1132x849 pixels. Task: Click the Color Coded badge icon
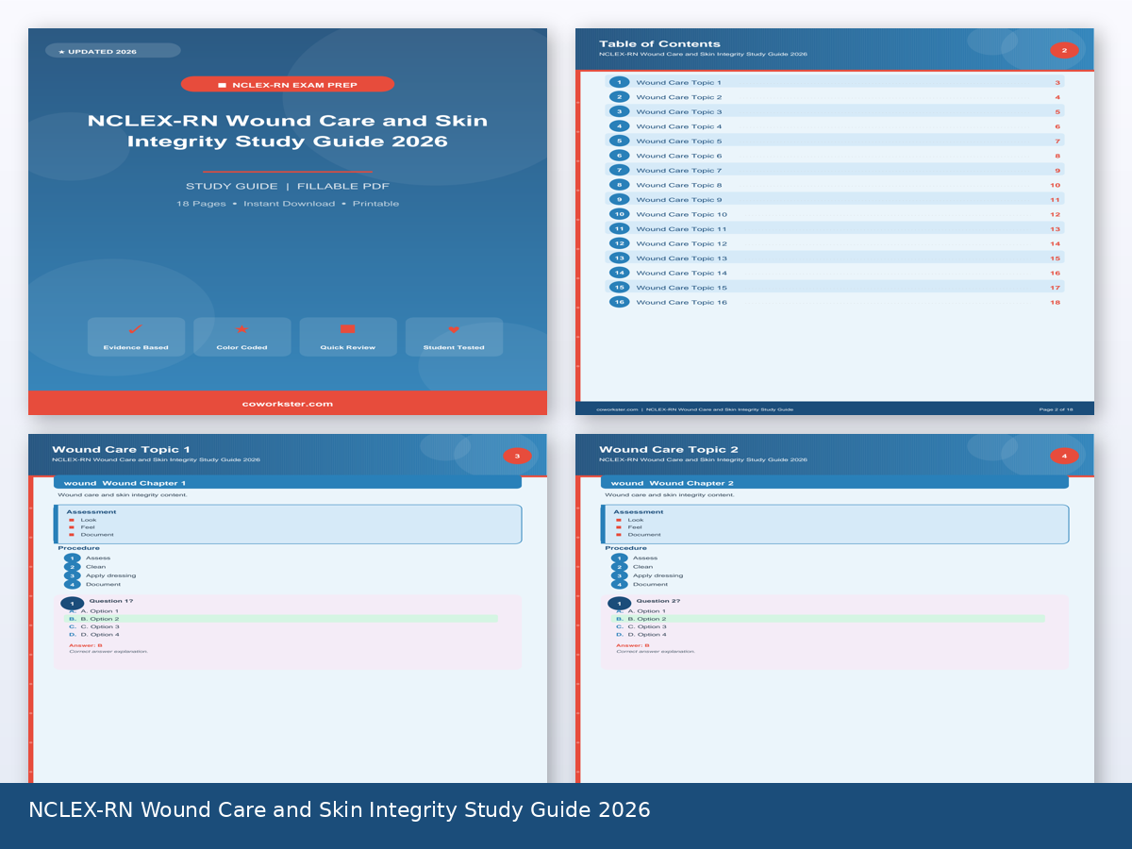[241, 329]
